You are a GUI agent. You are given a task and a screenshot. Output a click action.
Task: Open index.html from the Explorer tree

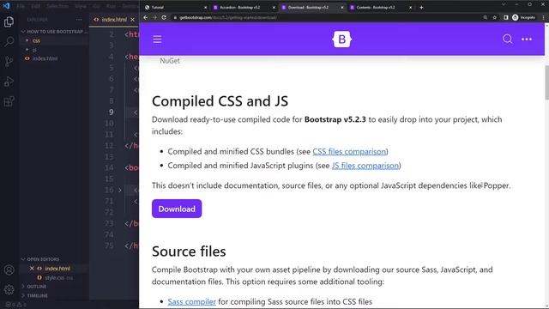pos(45,58)
